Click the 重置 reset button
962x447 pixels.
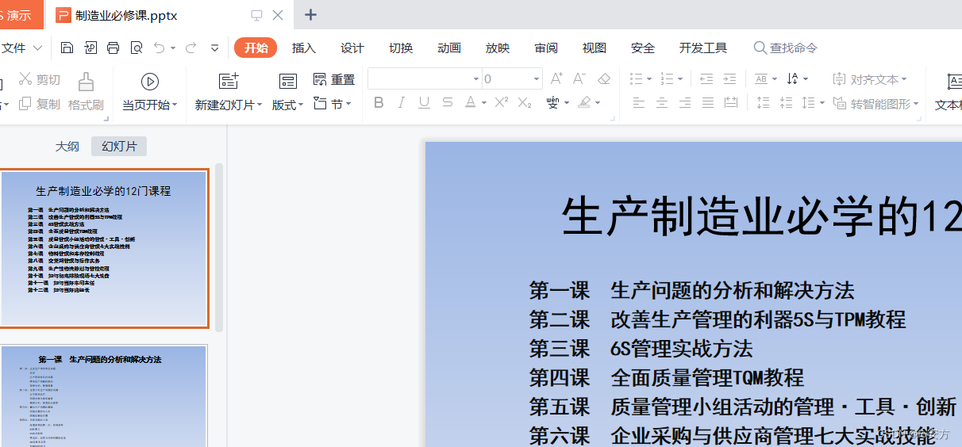[x=334, y=79]
